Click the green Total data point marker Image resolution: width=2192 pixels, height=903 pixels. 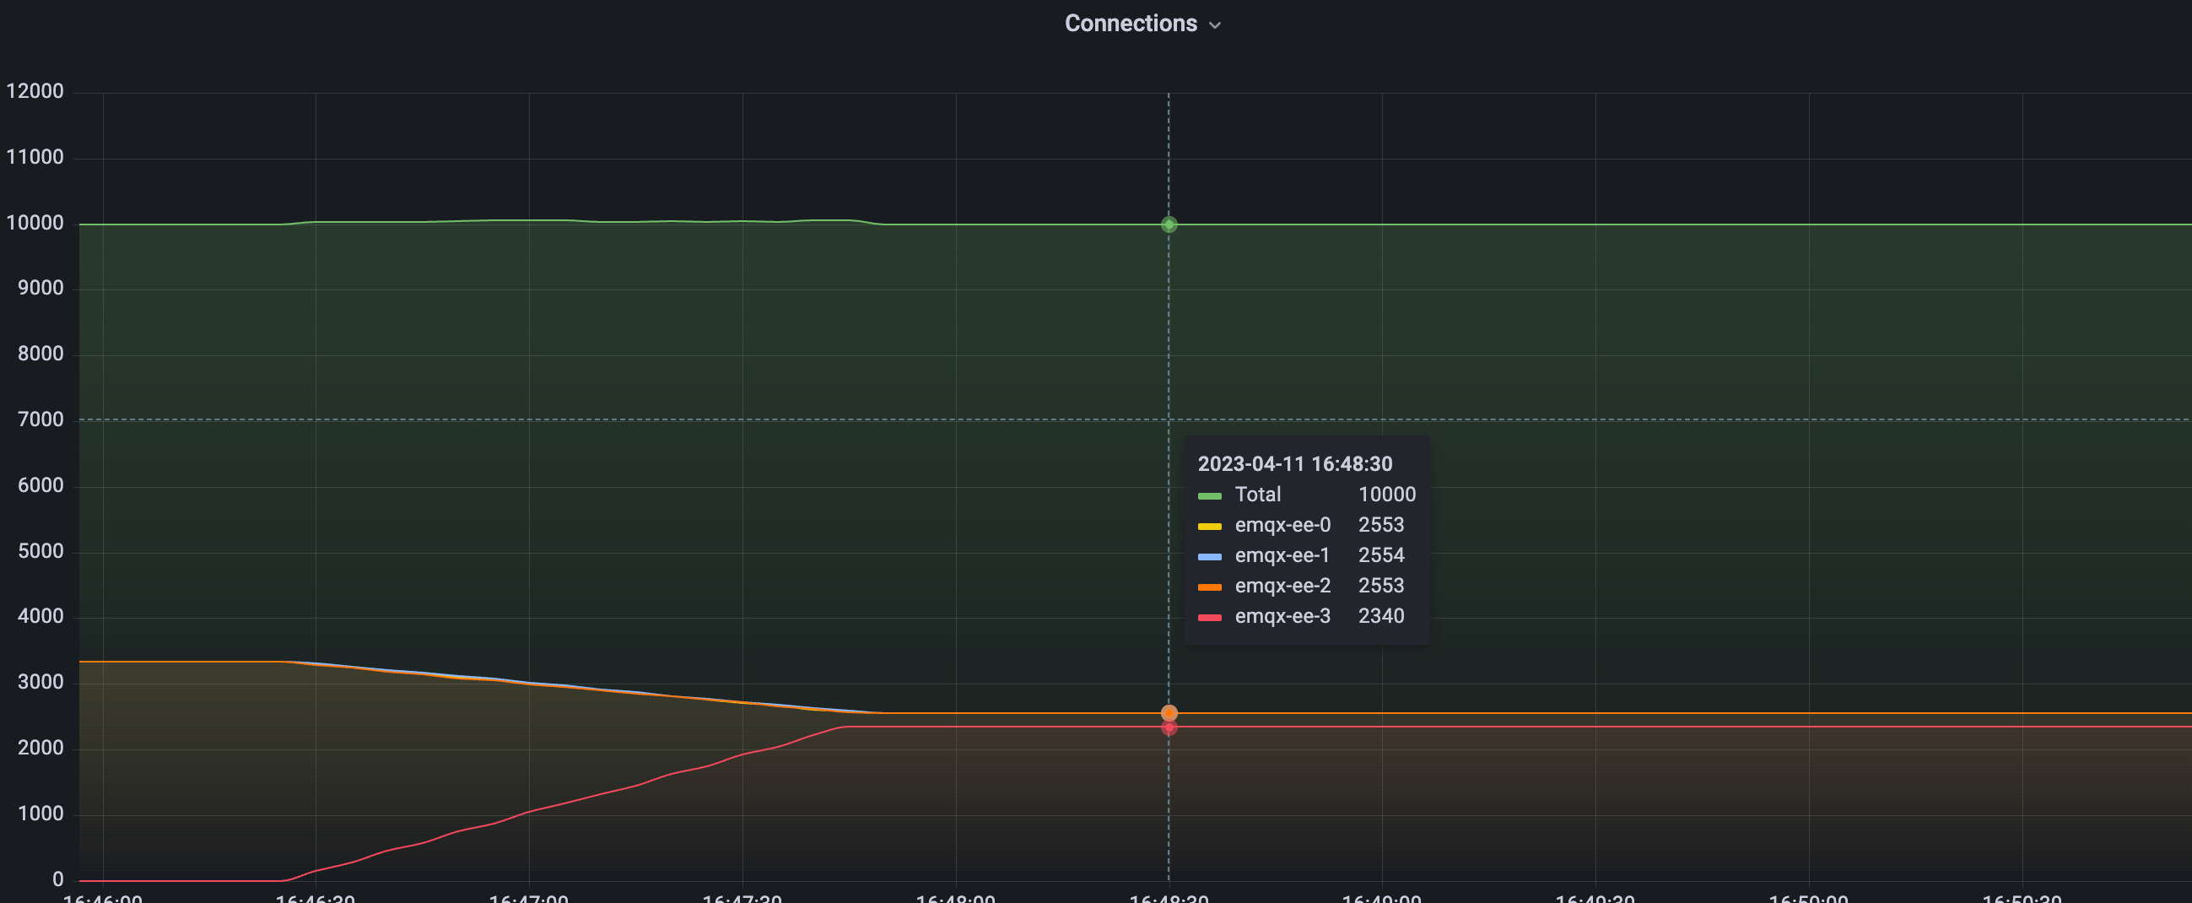point(1169,224)
